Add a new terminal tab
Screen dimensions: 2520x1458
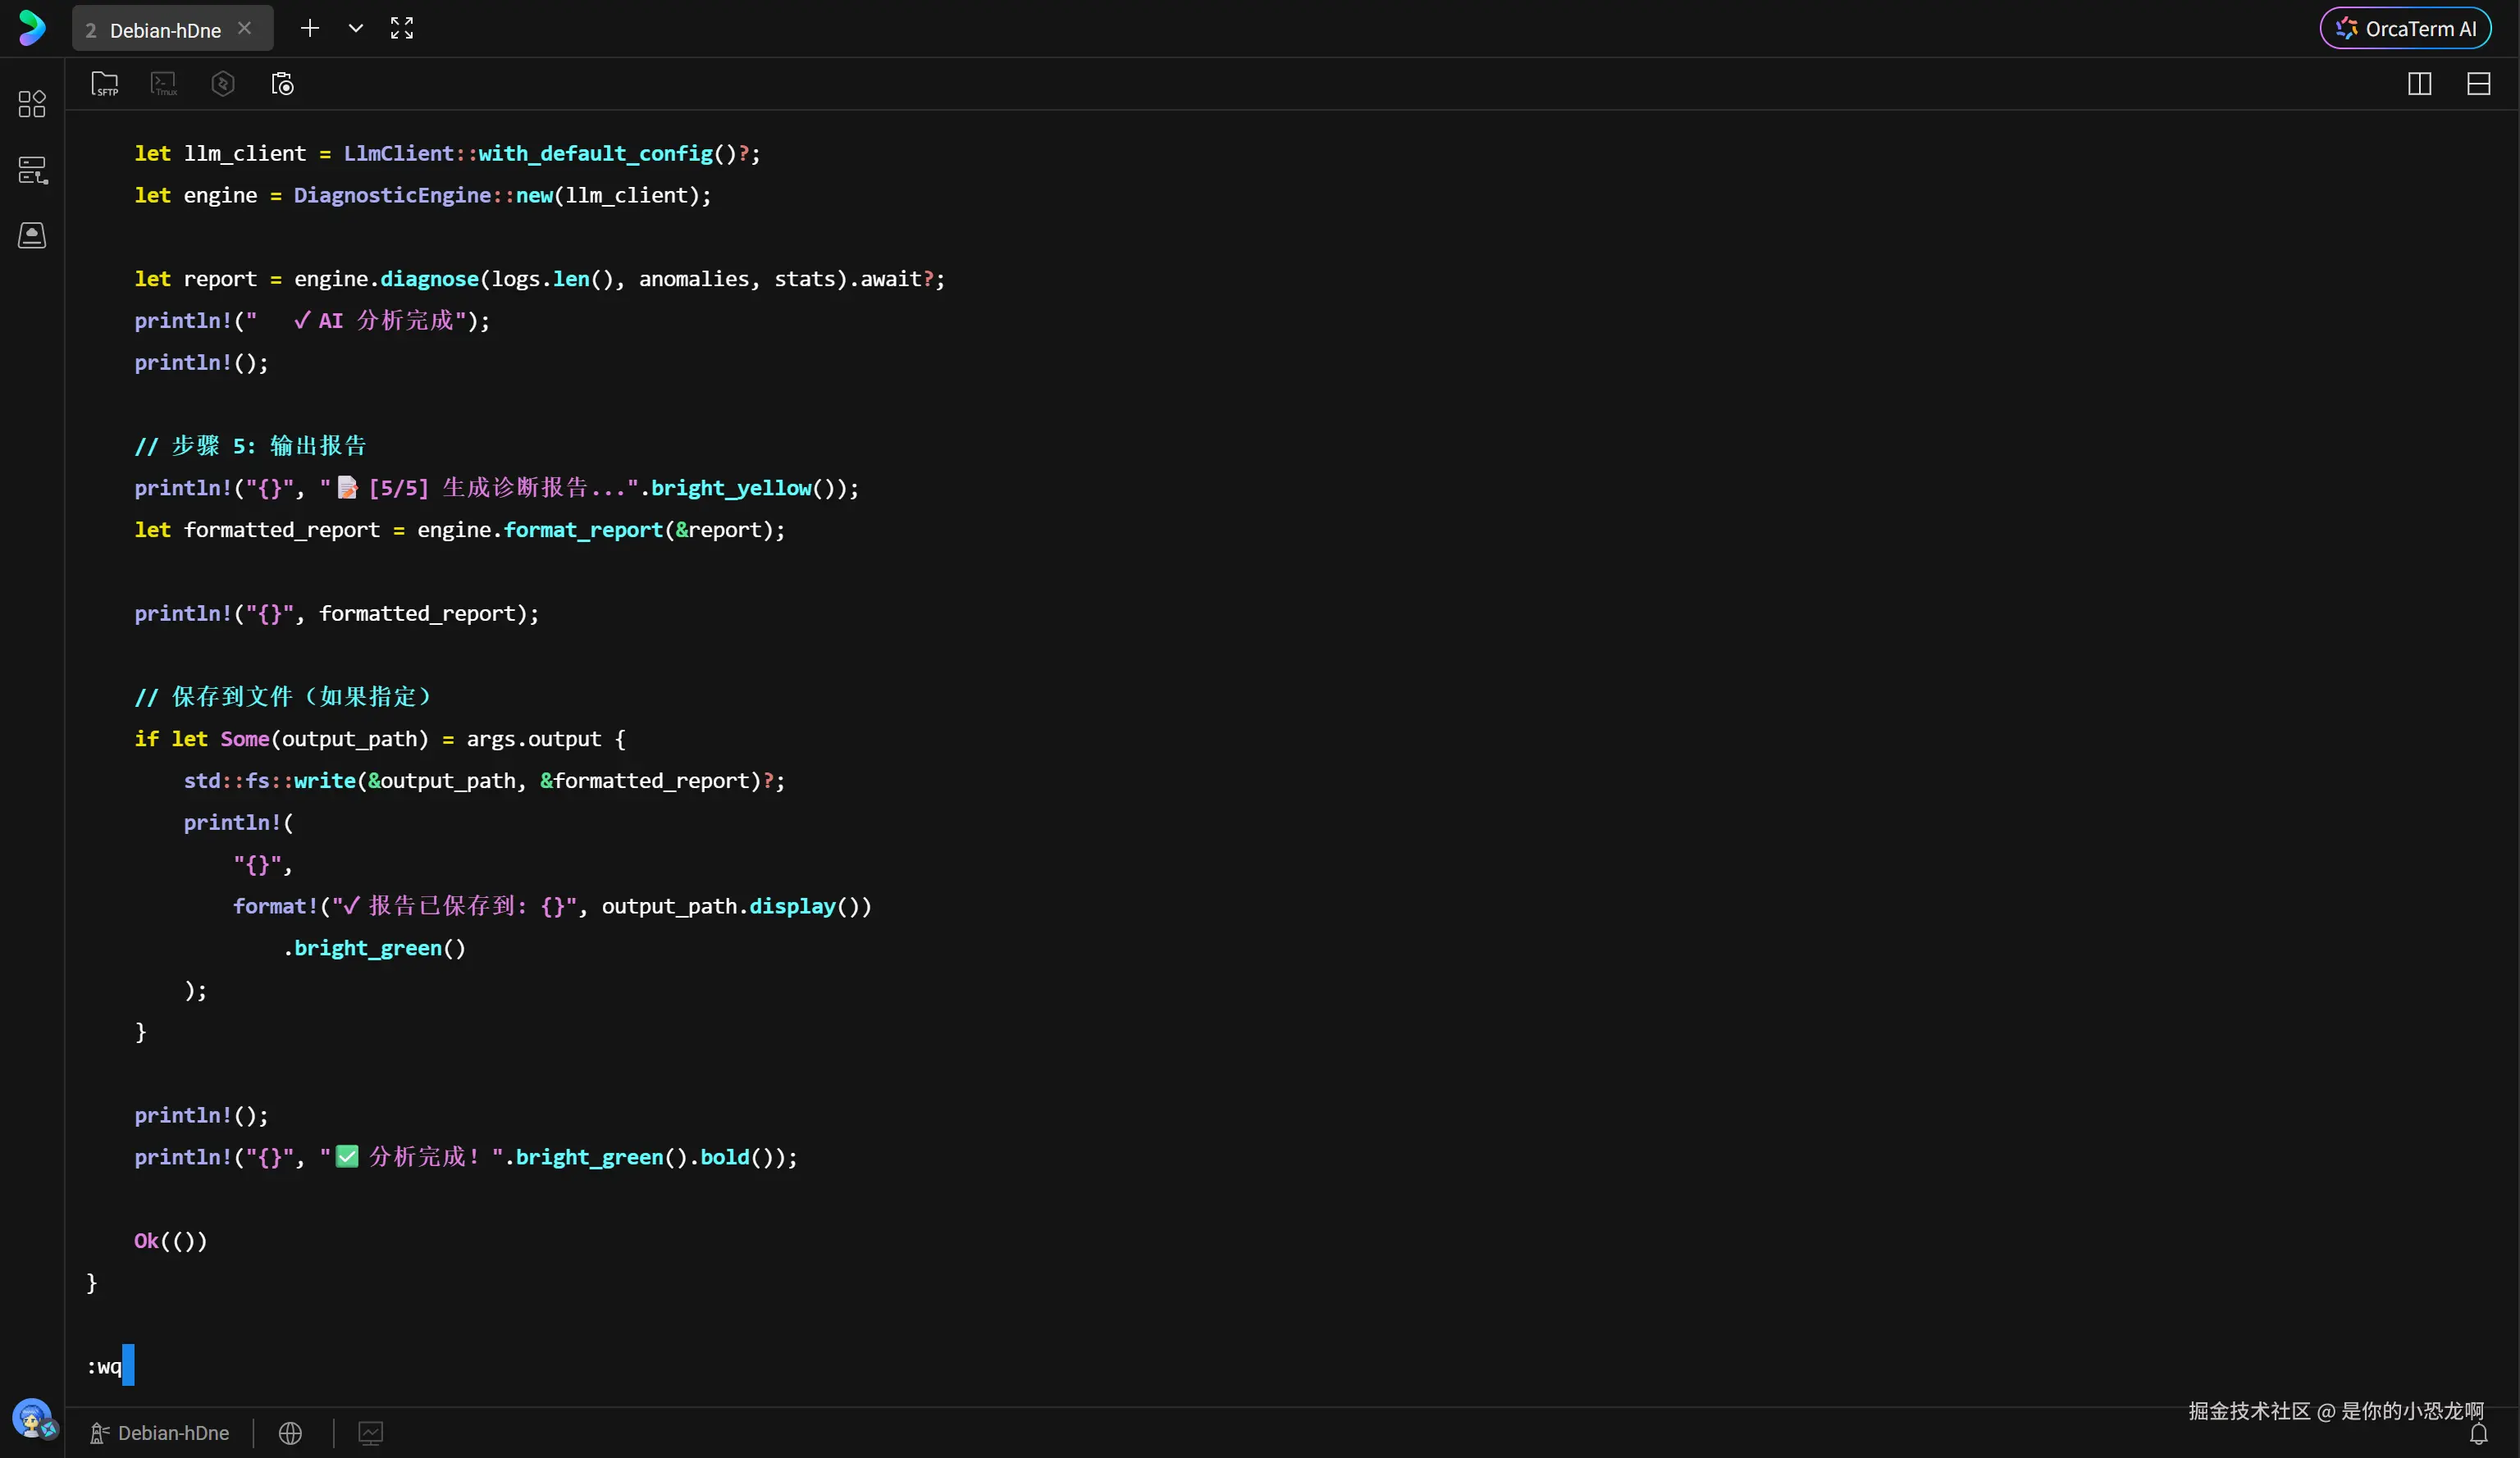click(x=310, y=28)
